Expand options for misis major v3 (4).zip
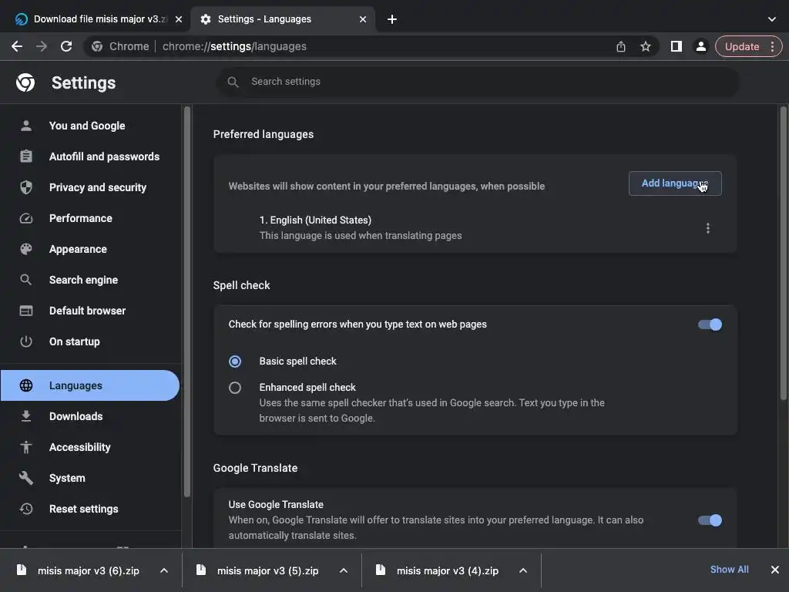789x592 pixels. [523, 570]
